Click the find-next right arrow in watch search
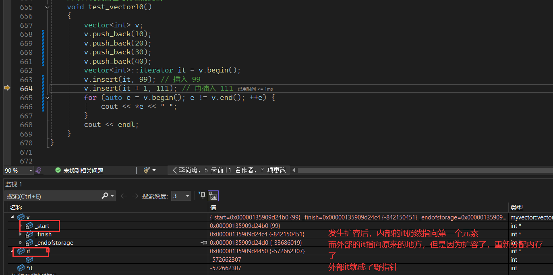 click(x=135, y=196)
